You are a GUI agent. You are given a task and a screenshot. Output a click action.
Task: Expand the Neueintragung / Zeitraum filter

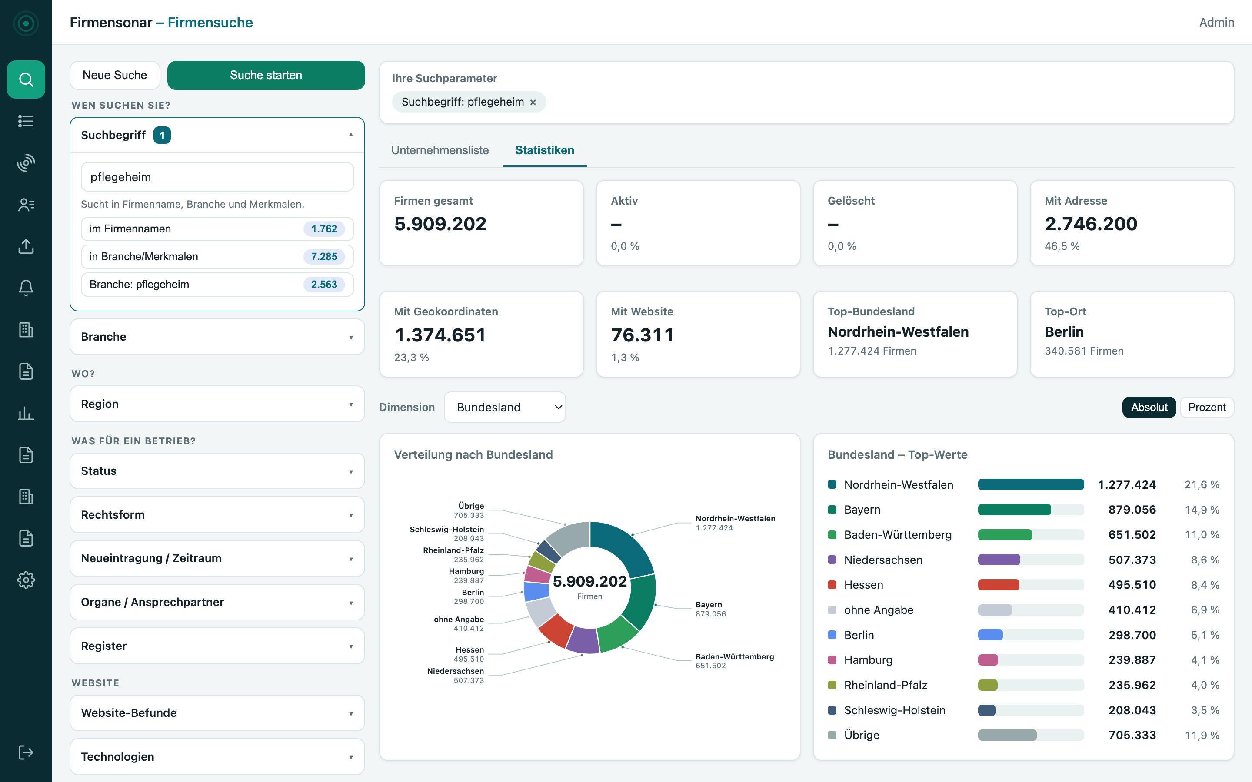tap(217, 559)
